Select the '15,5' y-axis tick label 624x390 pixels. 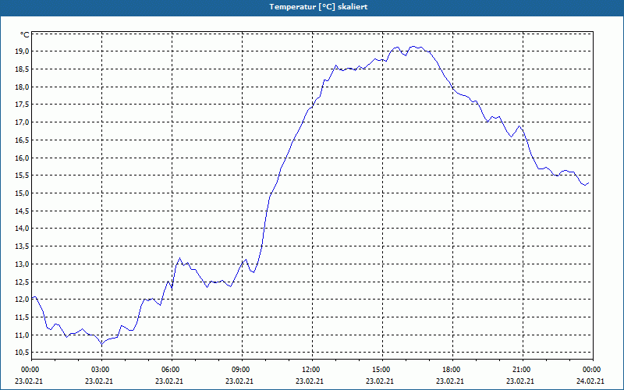click(x=23, y=175)
